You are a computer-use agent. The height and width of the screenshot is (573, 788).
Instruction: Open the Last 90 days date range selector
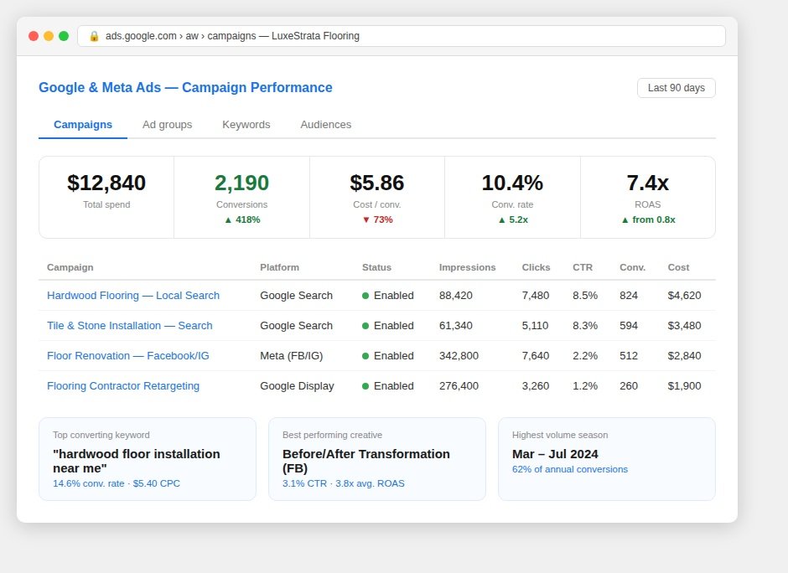tap(676, 88)
